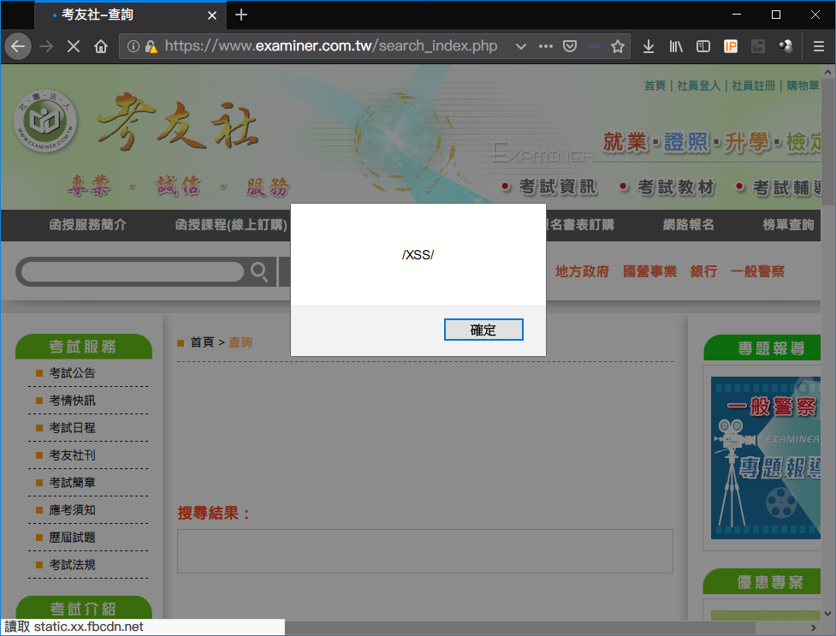Click the Selenium extension icon

pos(757,46)
